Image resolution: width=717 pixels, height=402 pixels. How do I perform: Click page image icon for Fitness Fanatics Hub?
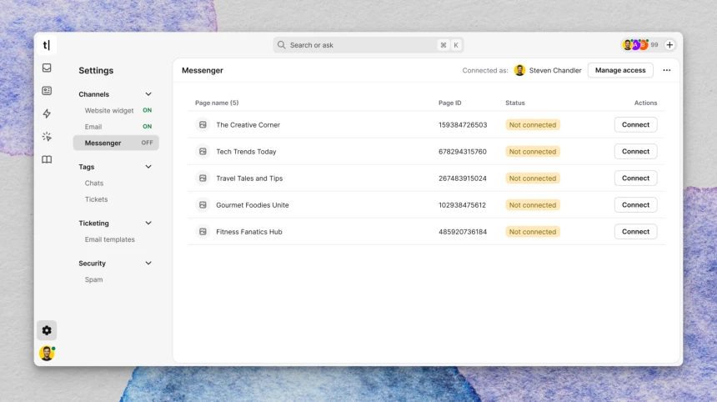[x=203, y=232]
